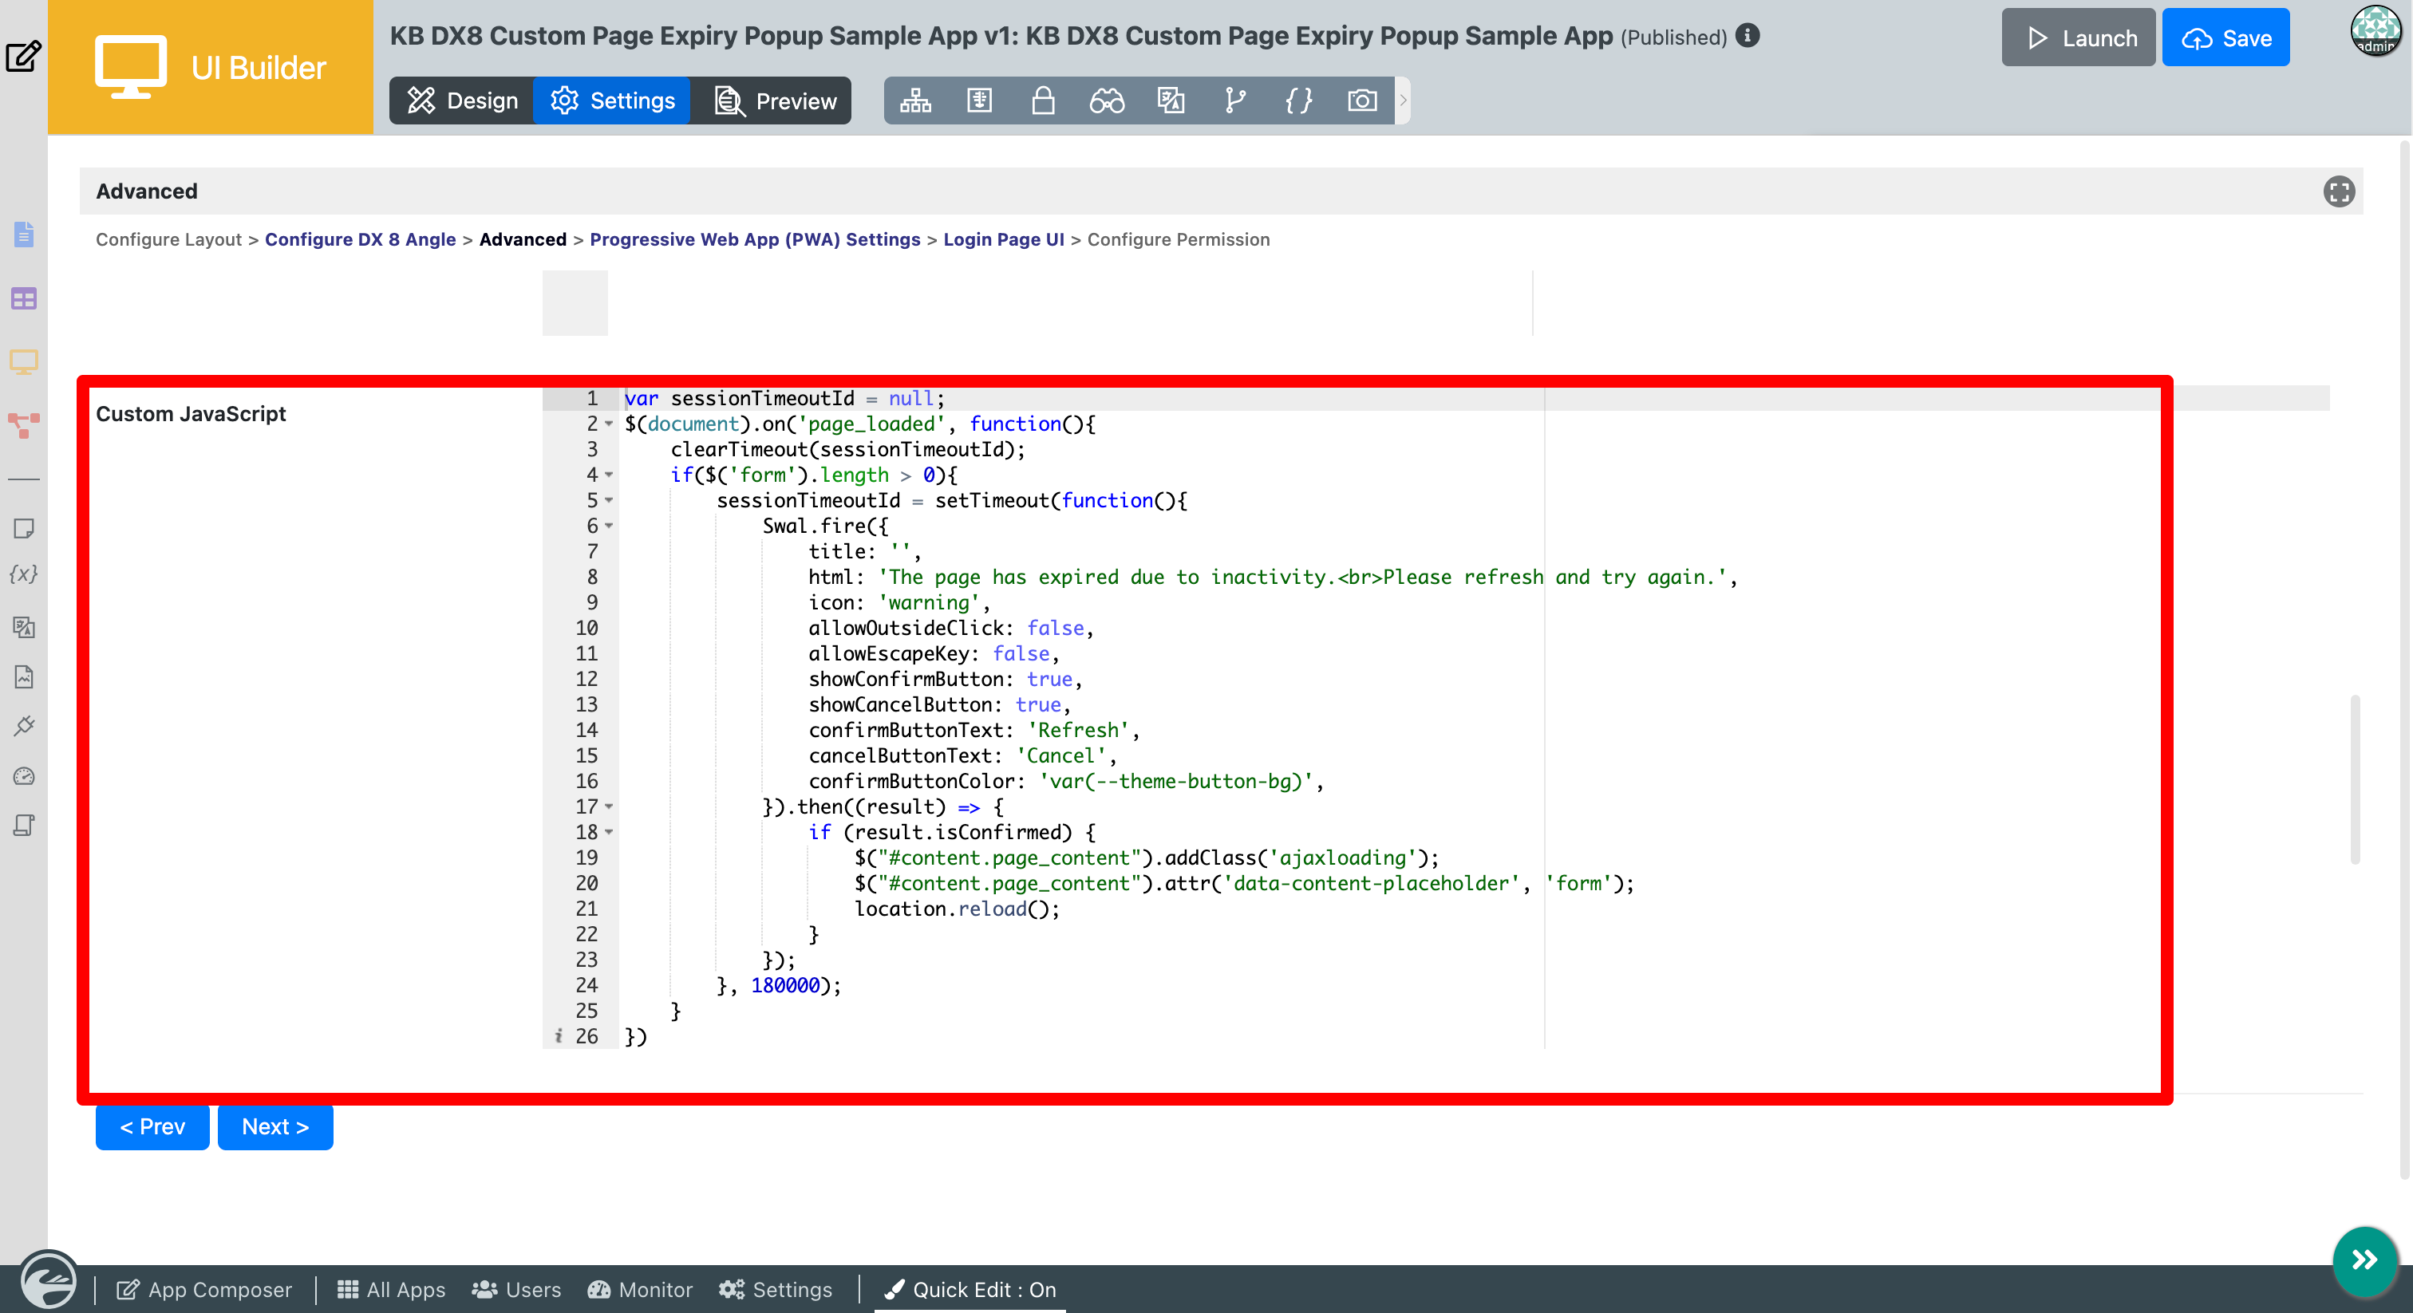Image resolution: width=2413 pixels, height=1313 pixels.
Task: Open All Apps from the bottom bar
Action: click(x=392, y=1290)
